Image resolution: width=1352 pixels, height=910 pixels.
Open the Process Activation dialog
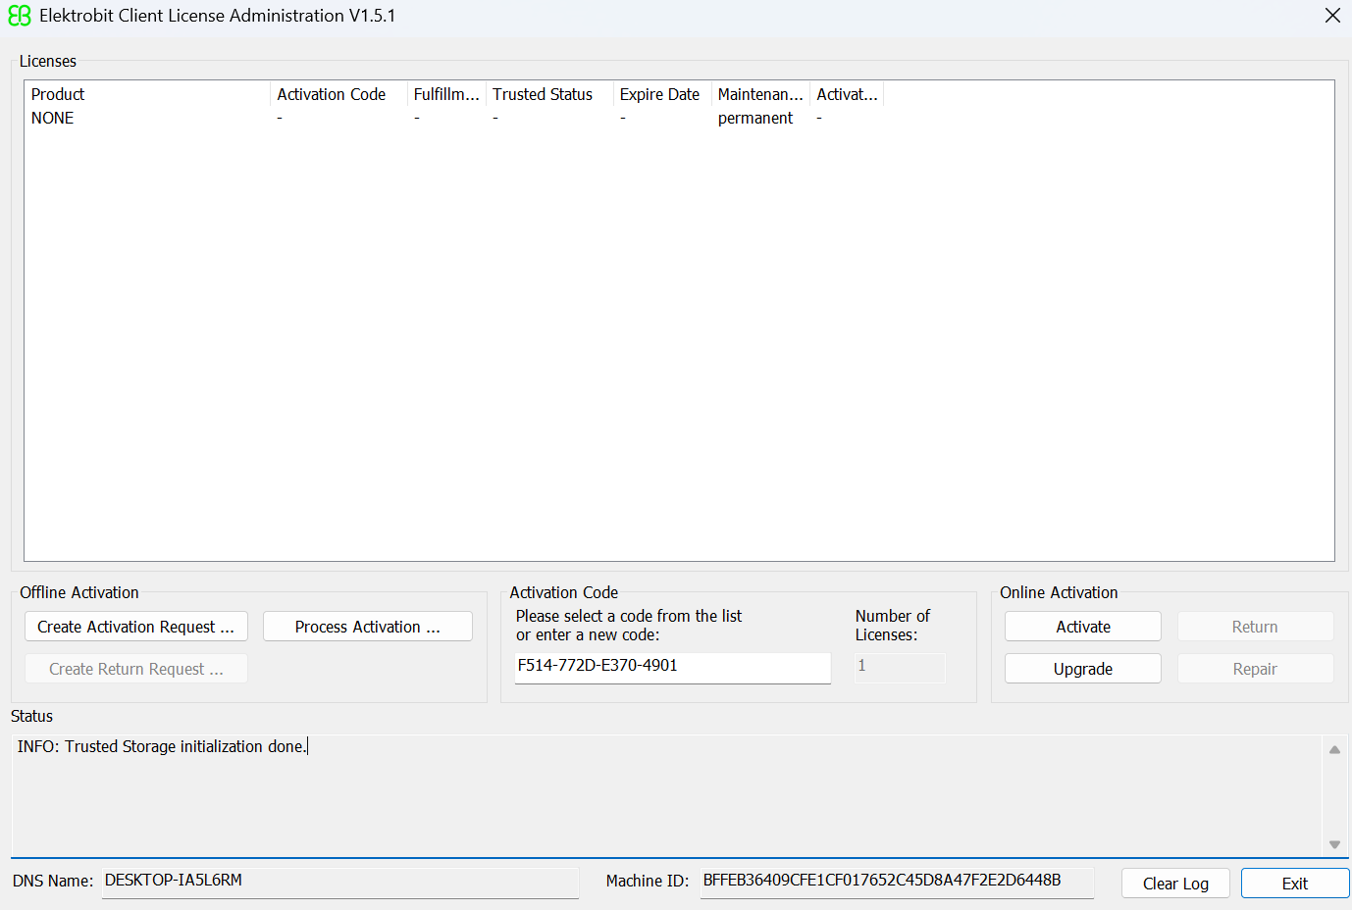[x=368, y=627]
